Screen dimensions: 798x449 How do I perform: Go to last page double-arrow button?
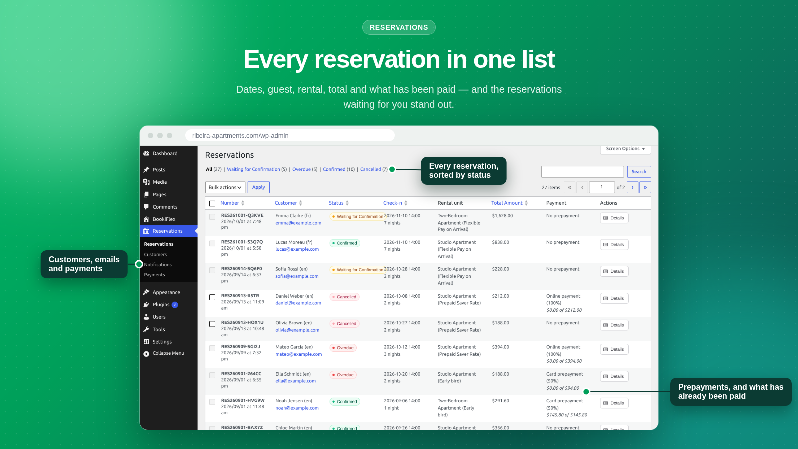(645, 187)
